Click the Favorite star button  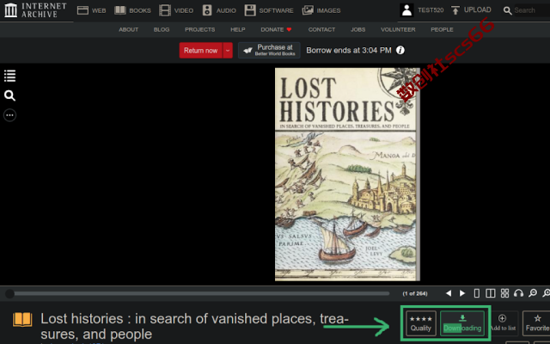[x=537, y=323]
